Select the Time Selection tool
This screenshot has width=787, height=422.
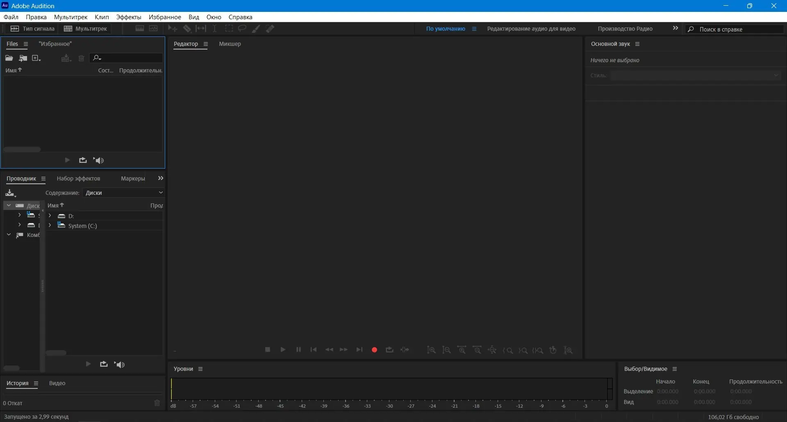214,29
